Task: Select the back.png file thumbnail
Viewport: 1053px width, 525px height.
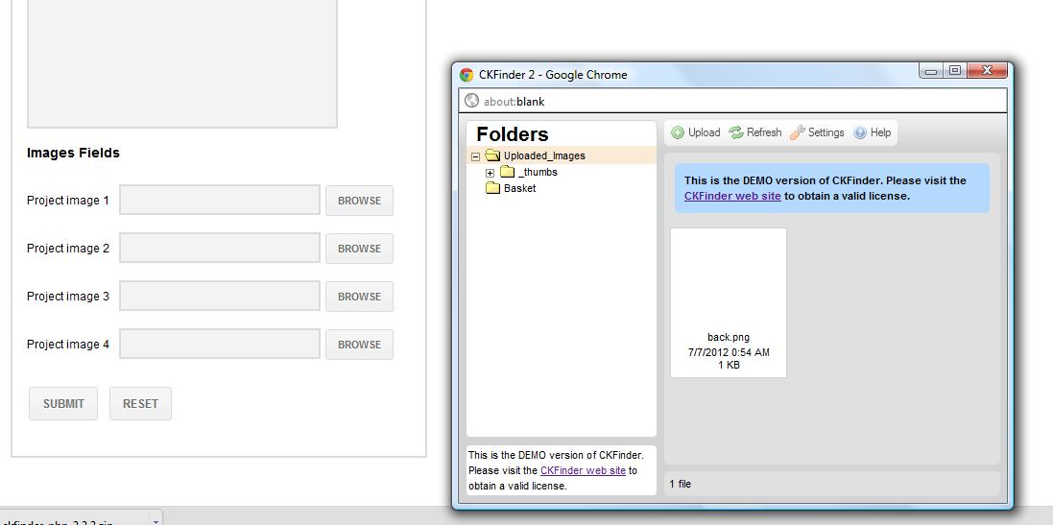Action: click(729, 302)
